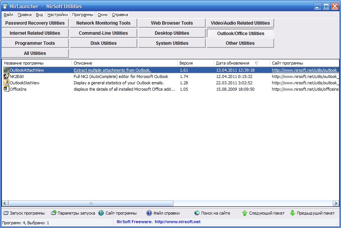Open the Вид menu

pyautogui.click(x=39, y=15)
